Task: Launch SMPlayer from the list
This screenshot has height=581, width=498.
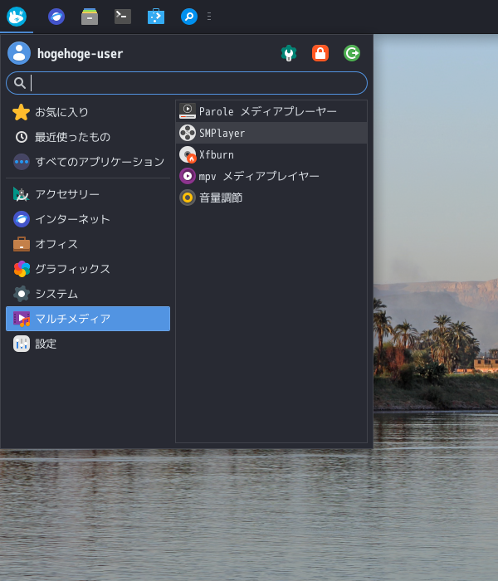Action: click(271, 133)
